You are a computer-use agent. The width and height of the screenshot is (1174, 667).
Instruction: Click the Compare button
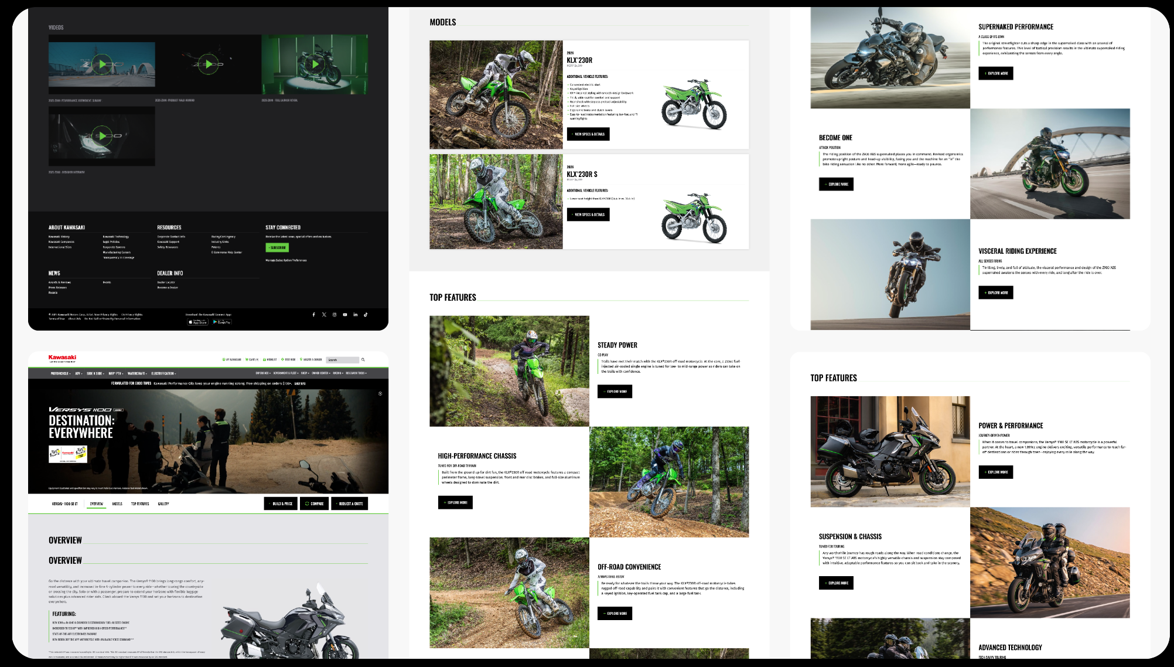tap(314, 503)
